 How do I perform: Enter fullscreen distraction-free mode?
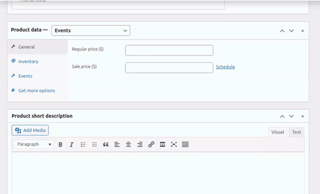pos(174,144)
